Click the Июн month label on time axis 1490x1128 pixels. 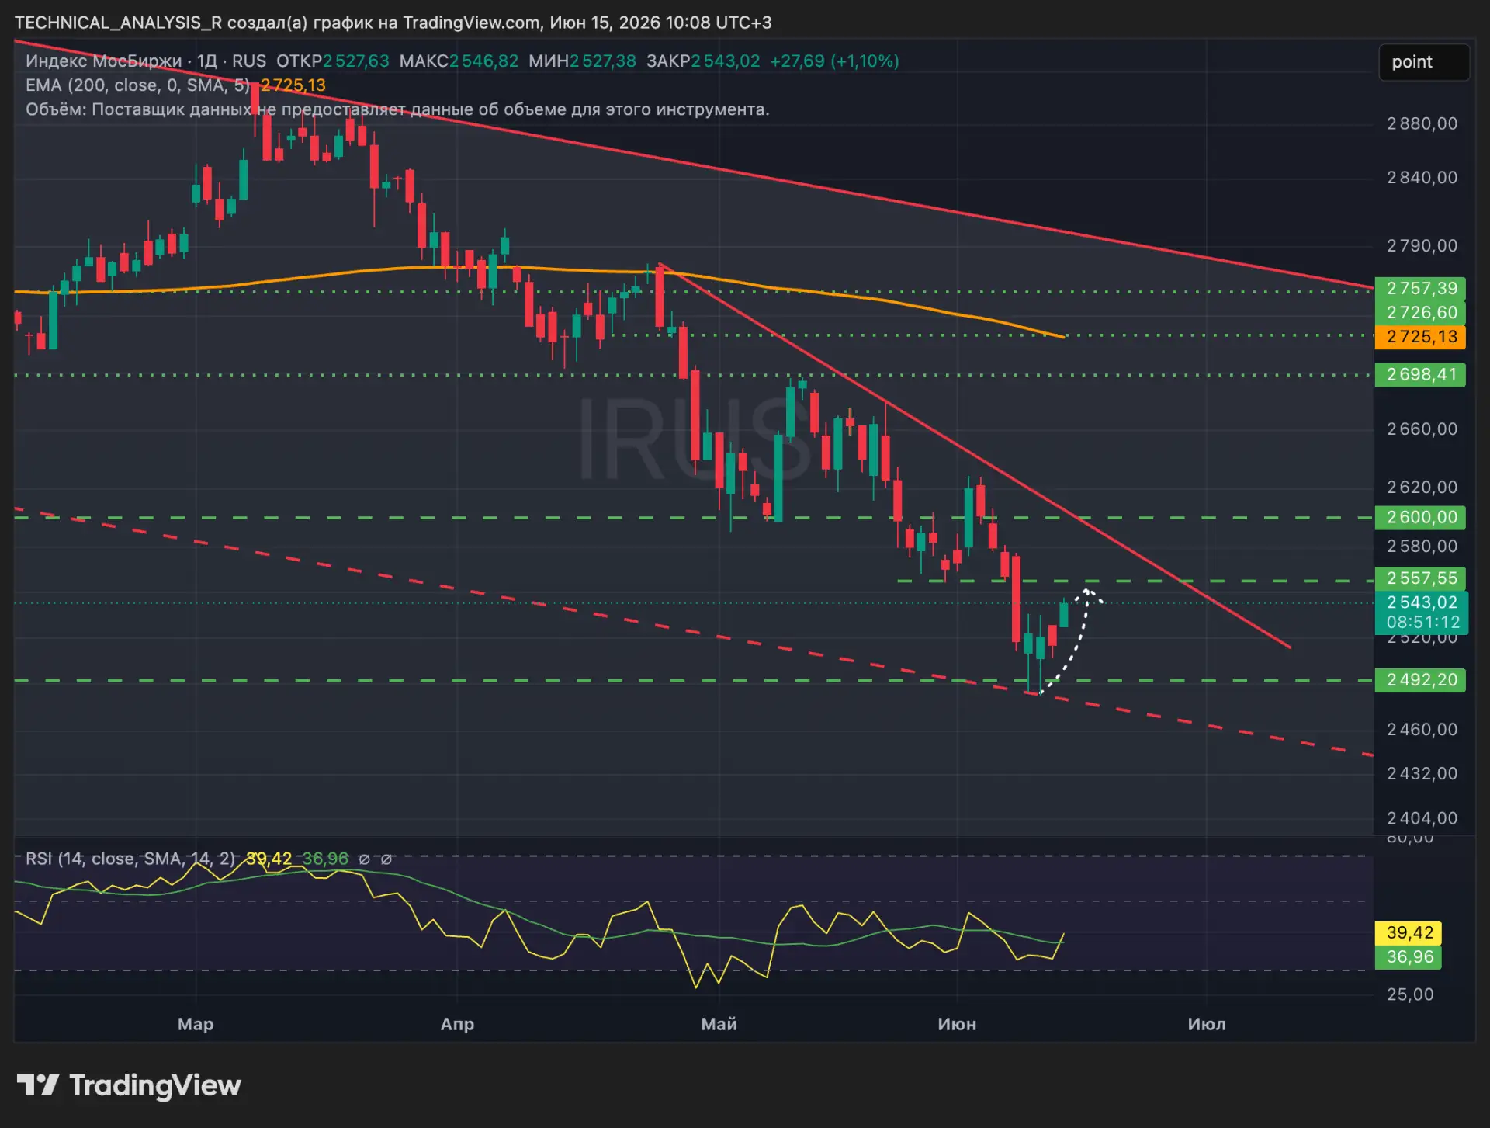tap(957, 1024)
